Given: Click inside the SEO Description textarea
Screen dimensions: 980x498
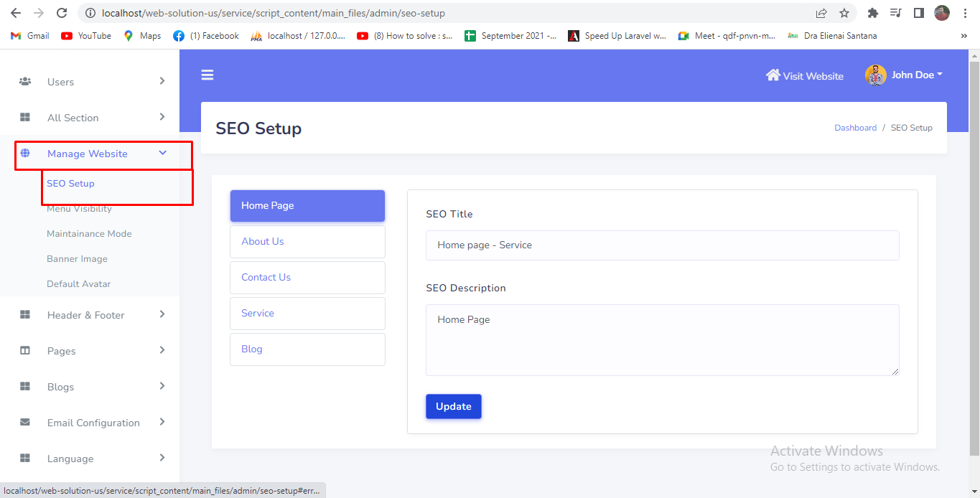Looking at the screenshot, I should pyautogui.click(x=662, y=339).
